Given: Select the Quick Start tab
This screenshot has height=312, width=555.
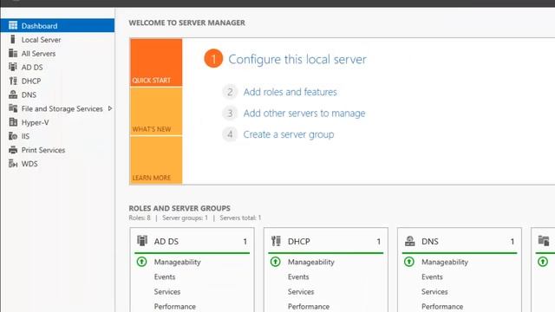Looking at the screenshot, I should [x=156, y=62].
